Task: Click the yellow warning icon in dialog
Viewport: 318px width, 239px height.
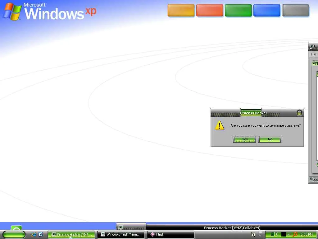Action: [220, 125]
